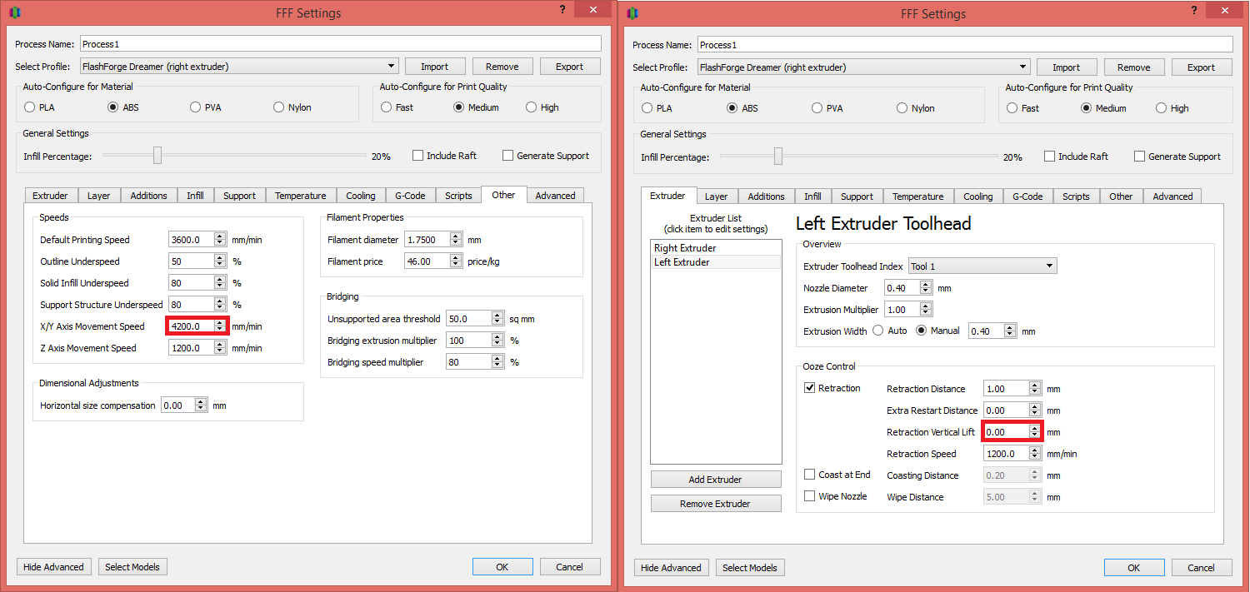This screenshot has height=592, width=1250.
Task: Open Select Profile dropdown in right window
Action: (864, 67)
